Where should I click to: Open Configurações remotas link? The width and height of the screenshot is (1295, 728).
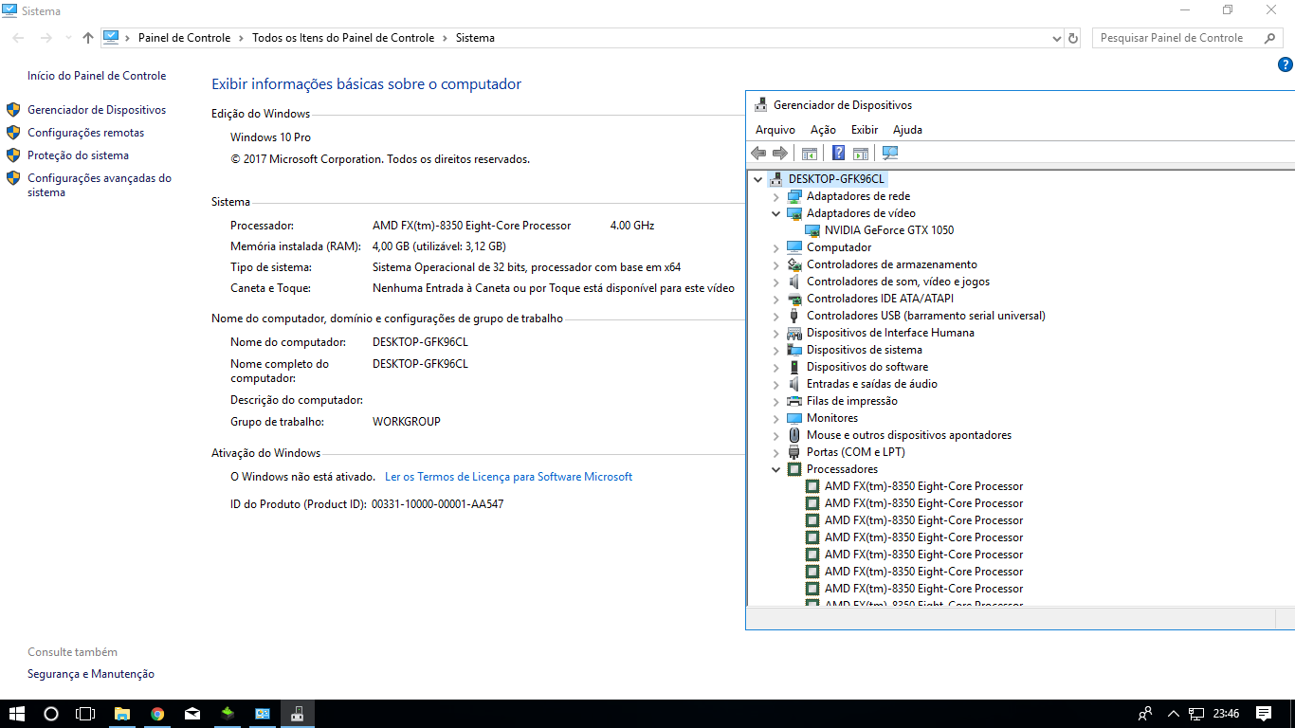point(86,133)
